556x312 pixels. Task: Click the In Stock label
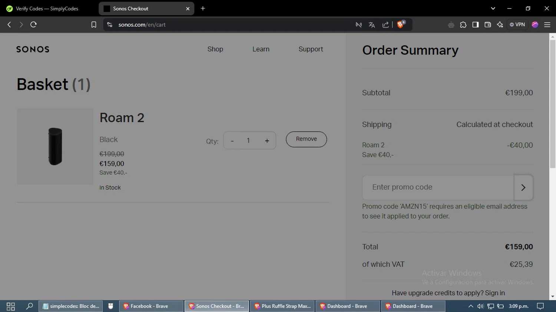tap(110, 188)
